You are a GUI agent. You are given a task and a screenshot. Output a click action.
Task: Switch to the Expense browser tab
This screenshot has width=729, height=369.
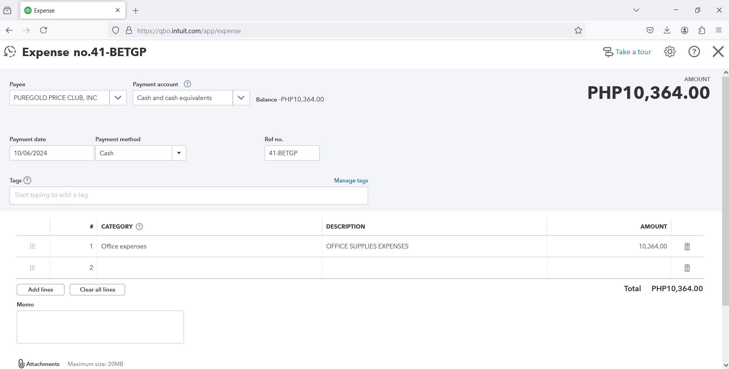click(72, 10)
